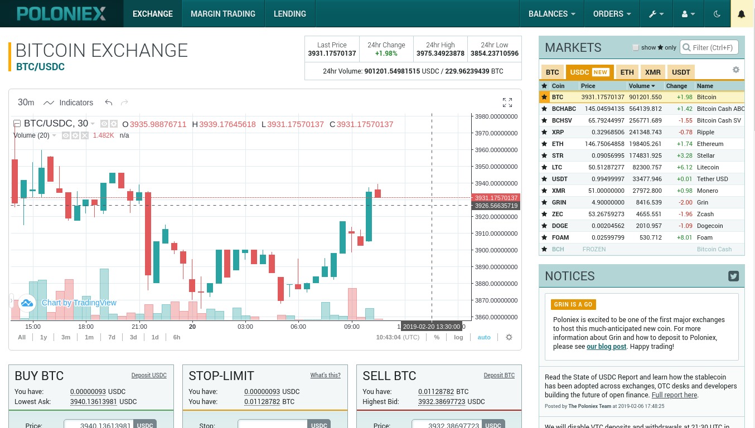Click the TradingView logo on the chart
755x428 pixels.
click(27, 303)
